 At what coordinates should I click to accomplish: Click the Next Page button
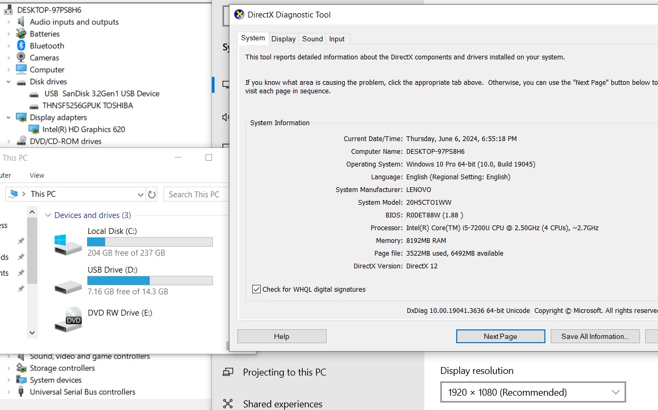click(500, 336)
